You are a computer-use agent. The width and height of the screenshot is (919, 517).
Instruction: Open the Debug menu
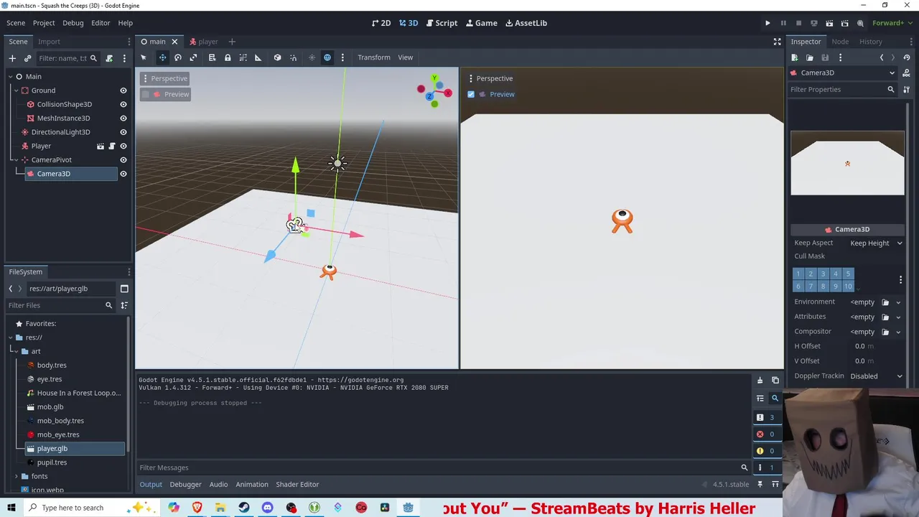73,23
